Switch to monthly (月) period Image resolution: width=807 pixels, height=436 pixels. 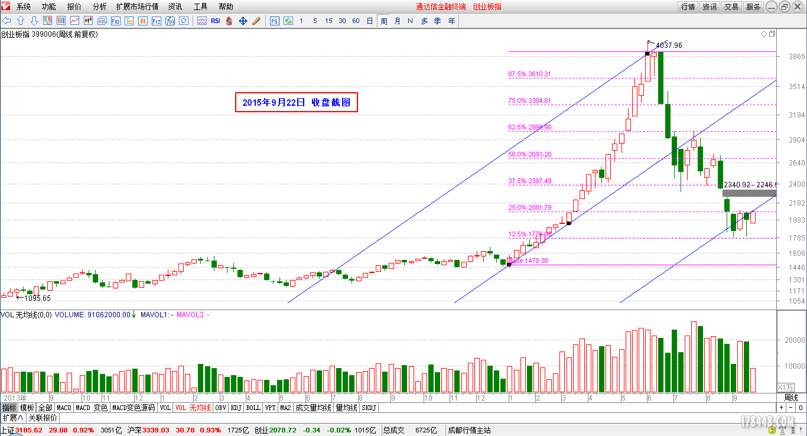tap(397, 21)
